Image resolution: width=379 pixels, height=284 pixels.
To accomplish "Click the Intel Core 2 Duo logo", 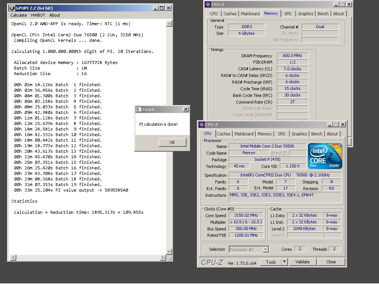I will coord(325,156).
